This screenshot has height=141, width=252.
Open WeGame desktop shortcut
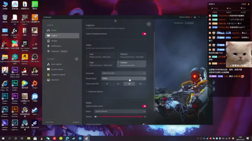[35, 71]
